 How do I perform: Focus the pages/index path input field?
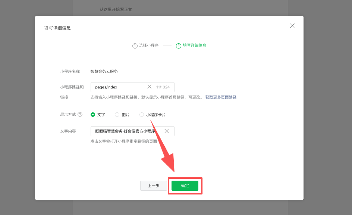coord(119,87)
